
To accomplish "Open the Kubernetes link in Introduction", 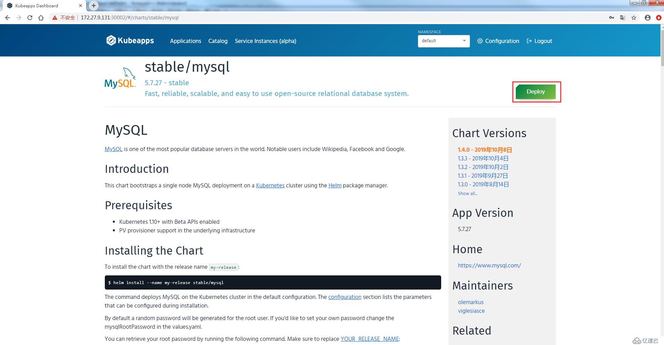I will (x=270, y=185).
